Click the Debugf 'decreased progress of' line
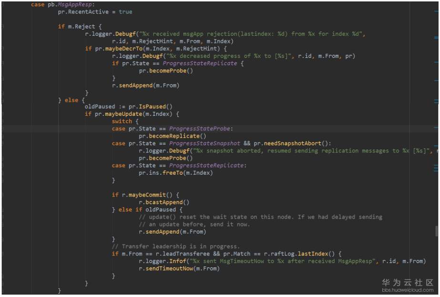 [x=234, y=56]
